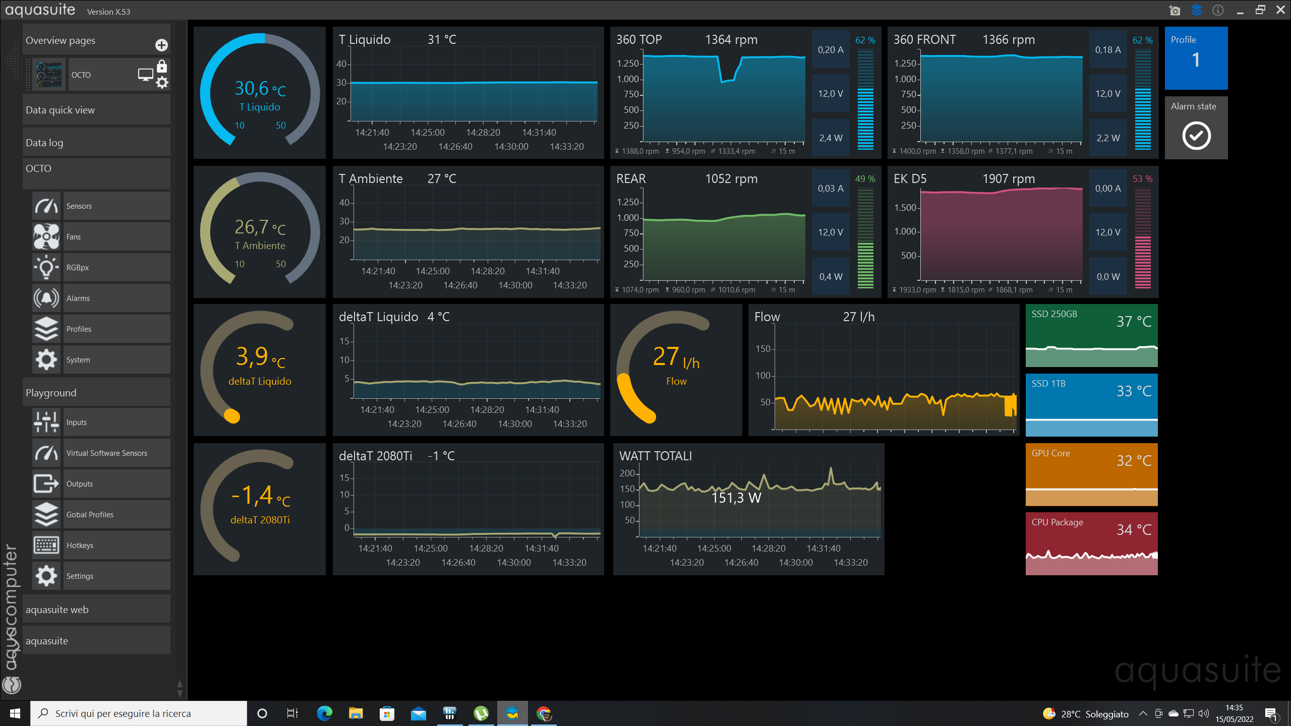Expand the Data quick view section

pyautogui.click(x=96, y=110)
